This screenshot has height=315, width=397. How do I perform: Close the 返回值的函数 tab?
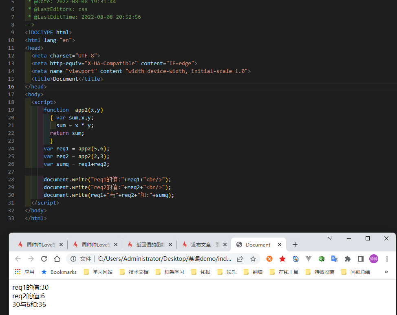pos(170,245)
